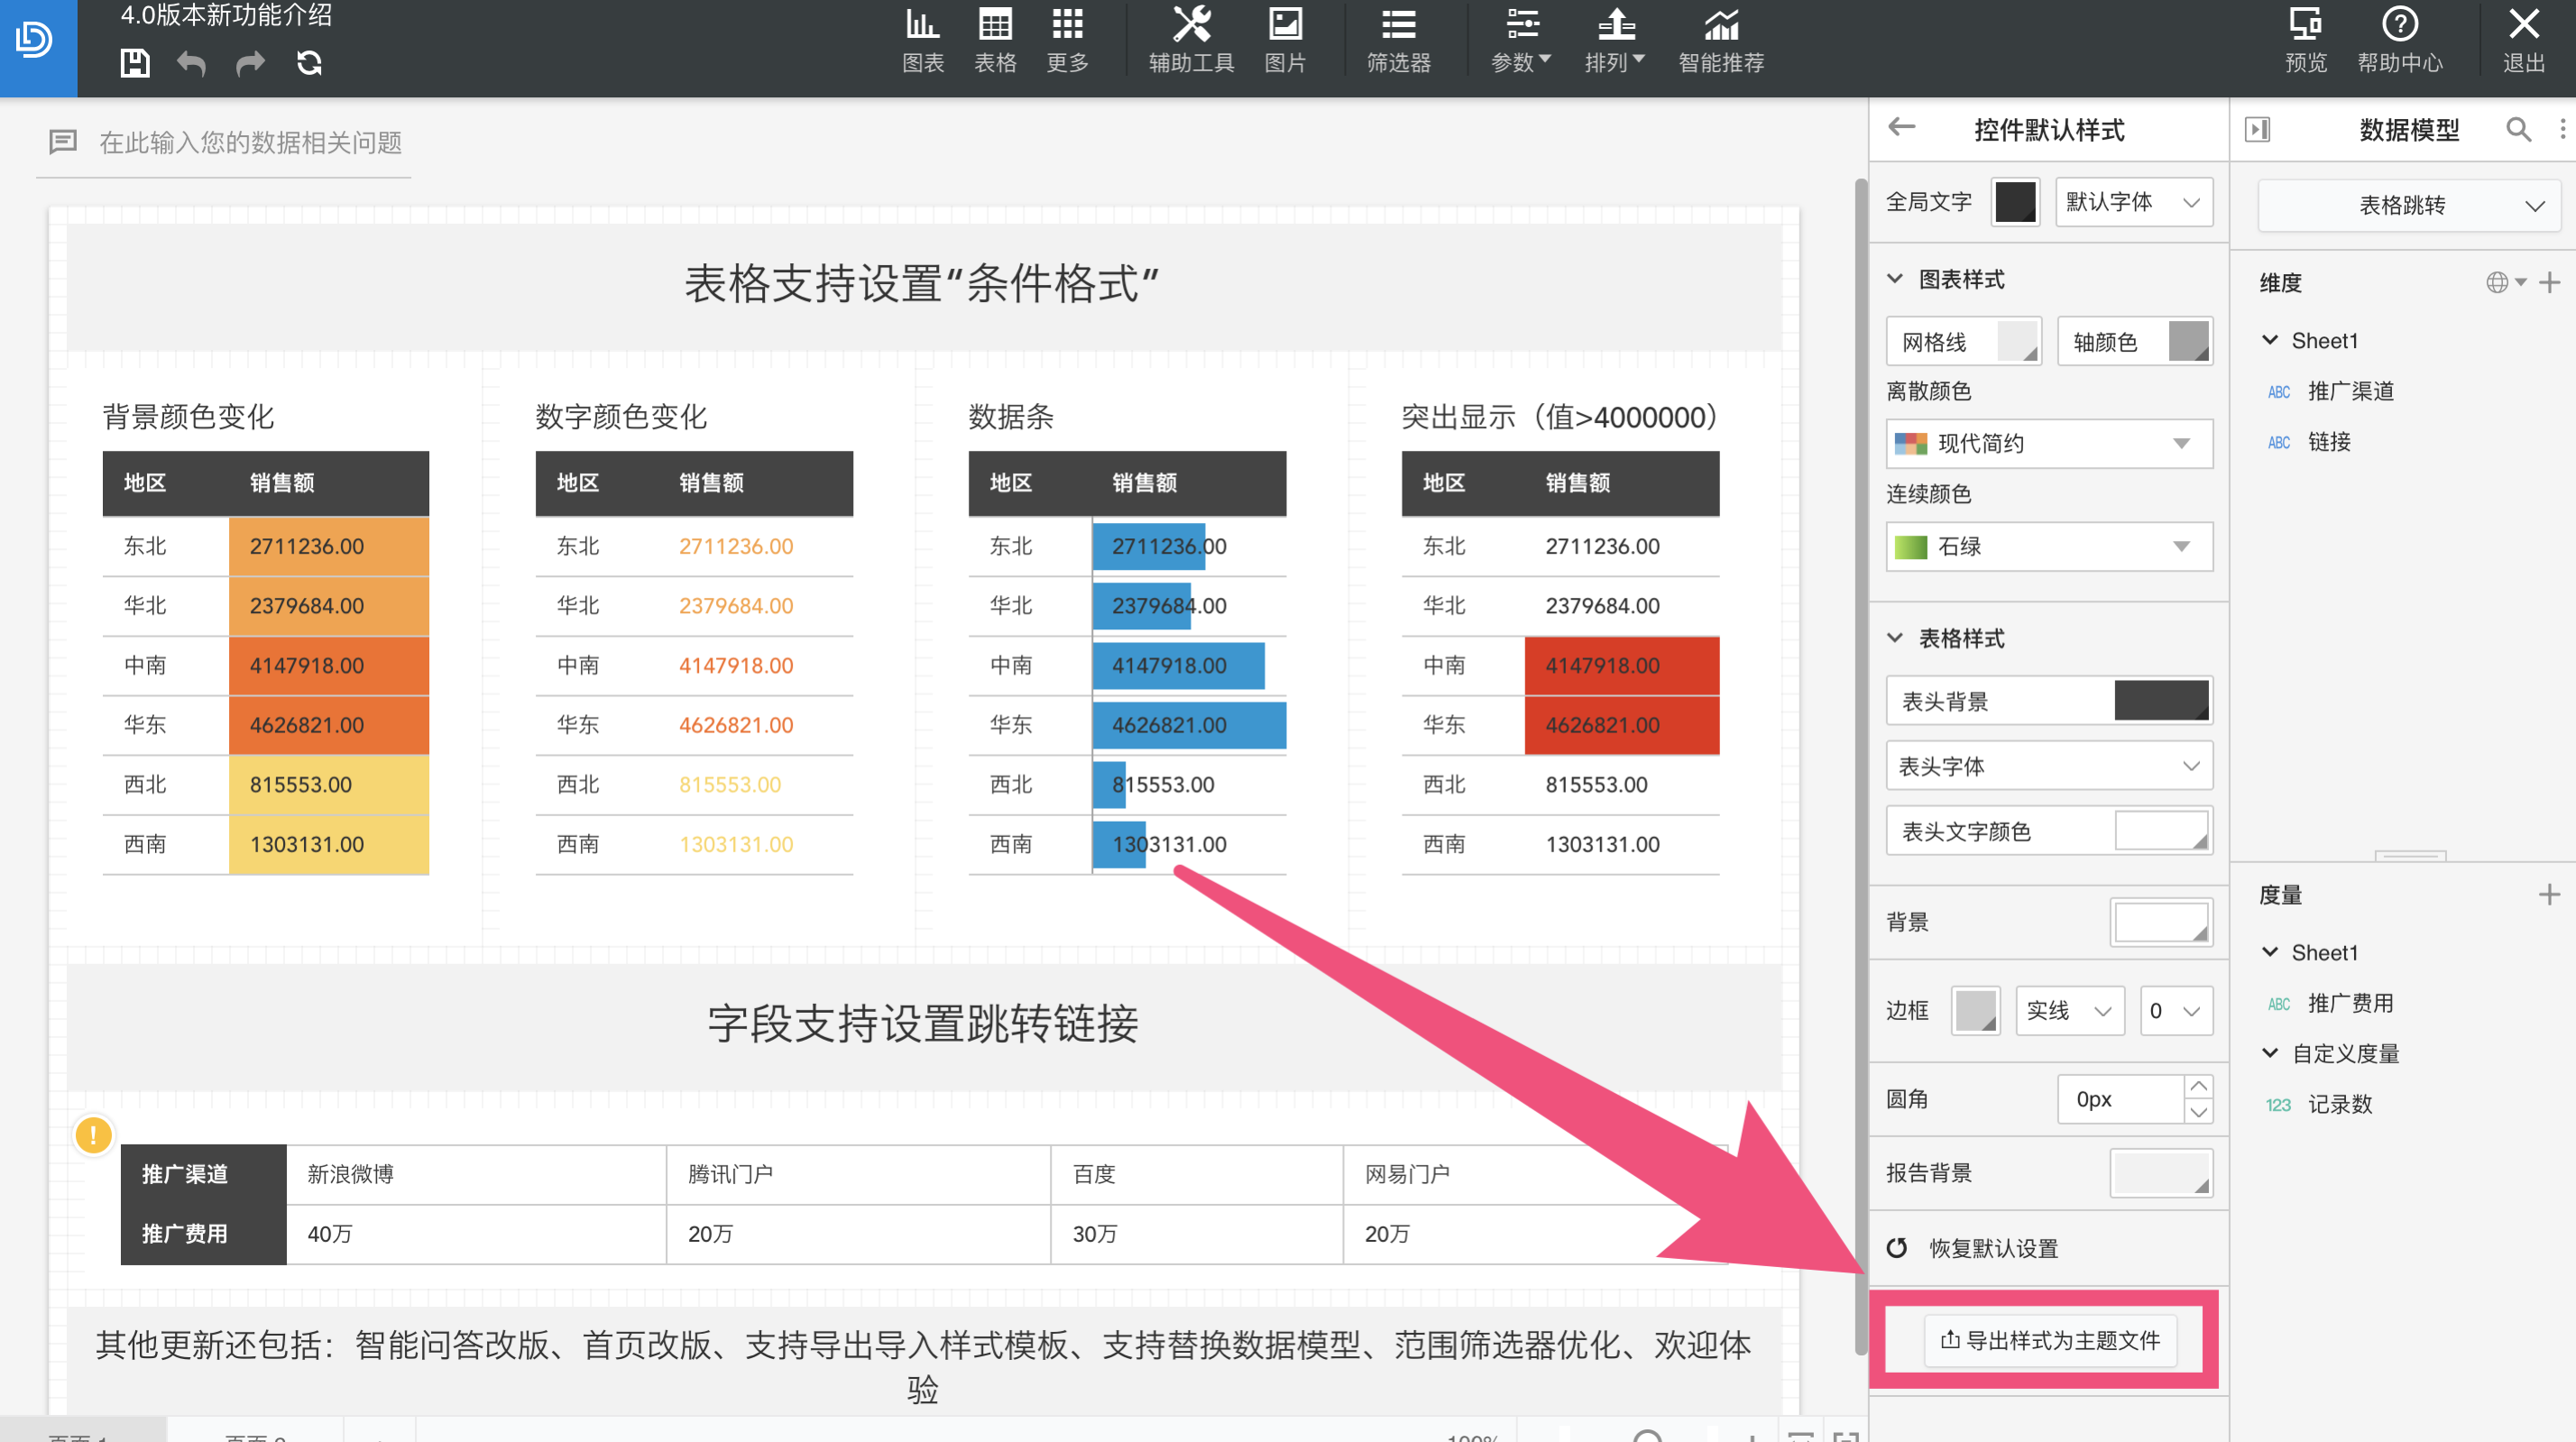Change the 表头背景 color
The image size is (2576, 1442).
(2160, 700)
